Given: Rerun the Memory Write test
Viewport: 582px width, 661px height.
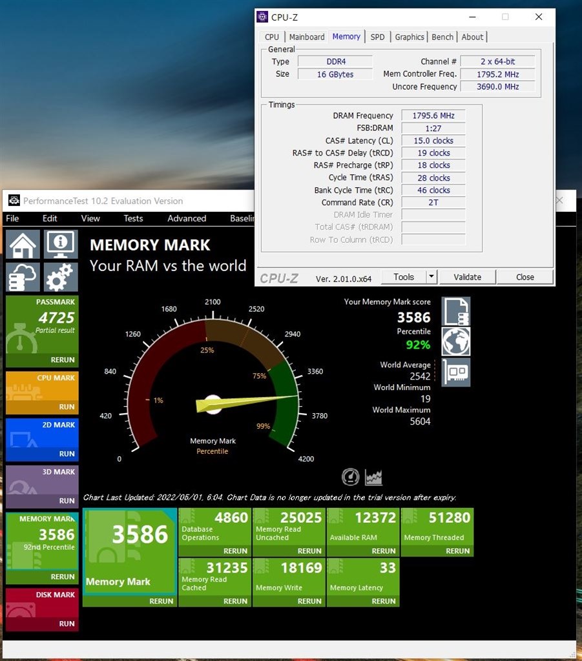Looking at the screenshot, I should pos(309,601).
